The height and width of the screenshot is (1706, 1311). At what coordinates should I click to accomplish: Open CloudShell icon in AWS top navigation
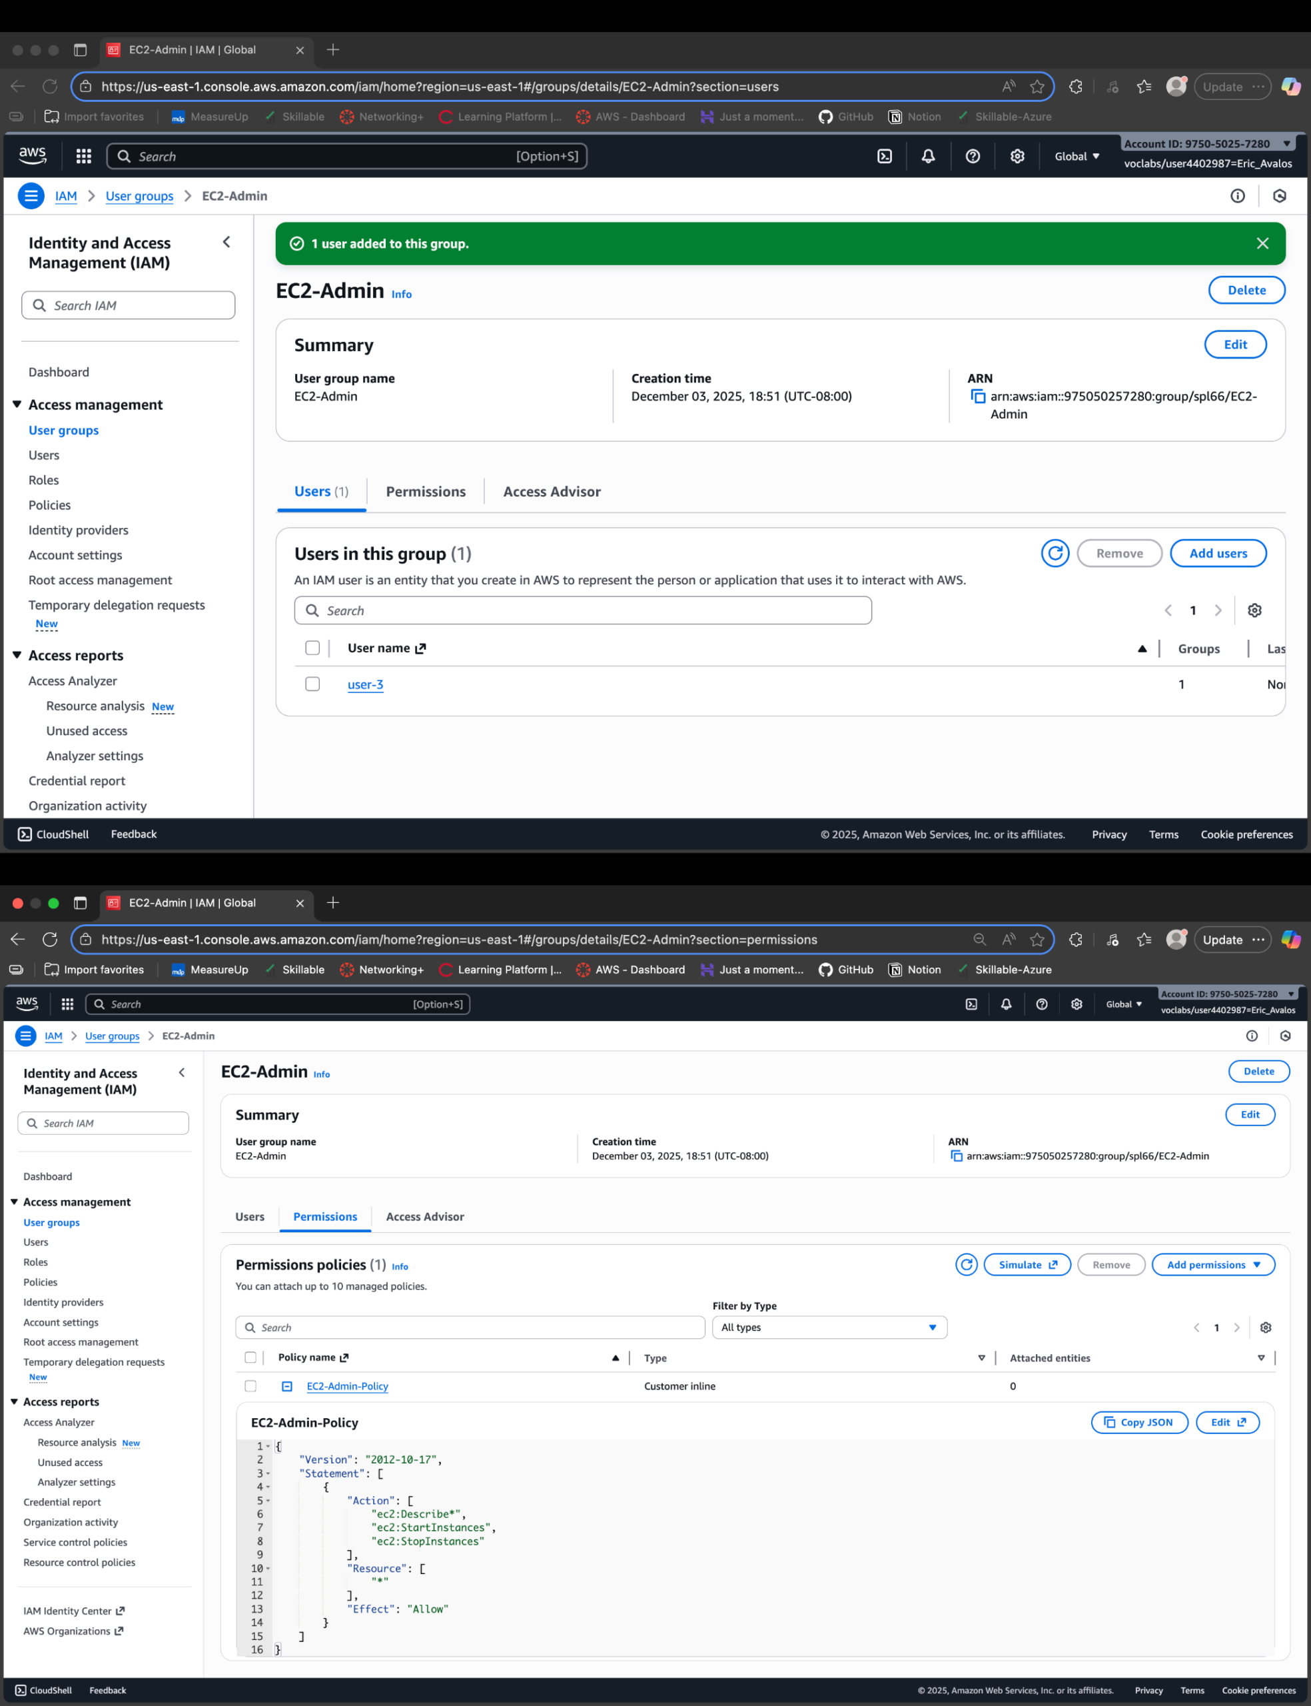(884, 156)
